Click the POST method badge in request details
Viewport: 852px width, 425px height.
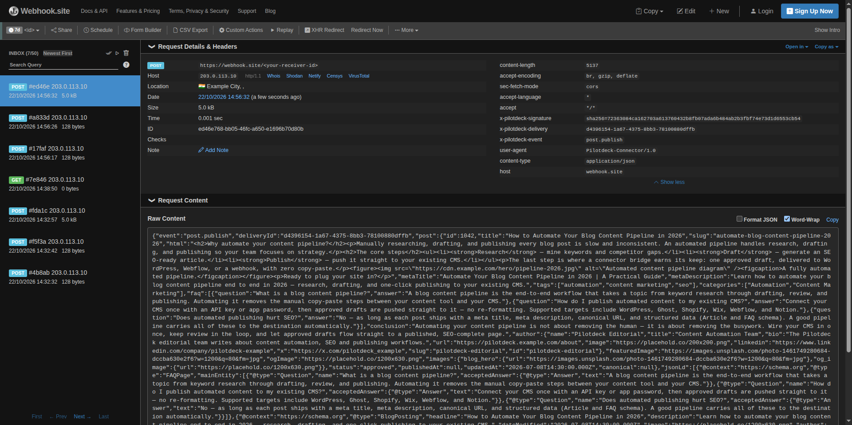click(156, 66)
